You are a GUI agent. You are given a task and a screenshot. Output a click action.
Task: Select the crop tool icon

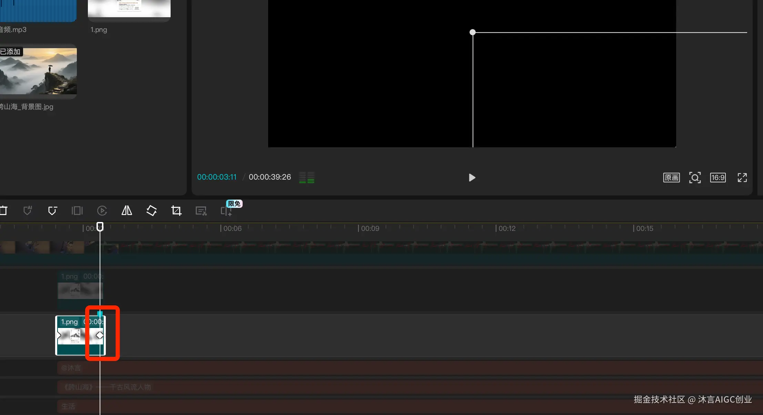click(176, 211)
